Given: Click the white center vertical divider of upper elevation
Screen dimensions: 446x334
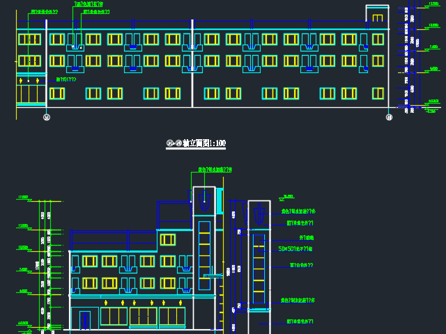Looking at the screenshot, I should click(192, 66).
